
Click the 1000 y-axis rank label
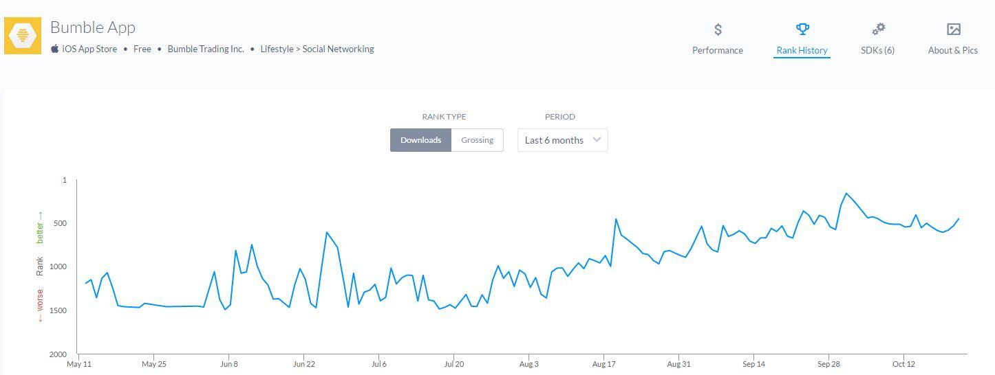coord(57,267)
